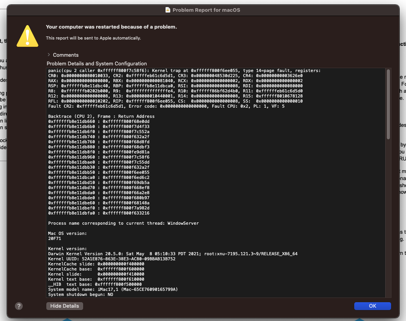Click the '__HIB text base' line
The width and height of the screenshot is (406, 321).
(95, 284)
